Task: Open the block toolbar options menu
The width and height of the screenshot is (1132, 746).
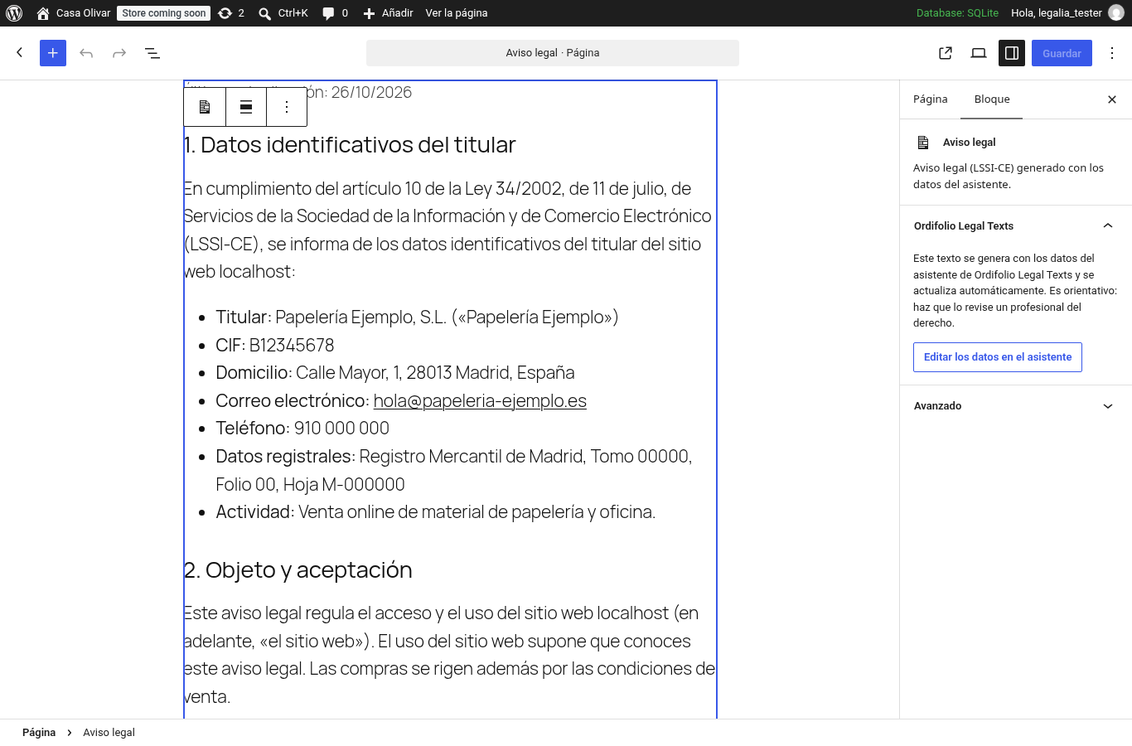Action: [x=287, y=107]
